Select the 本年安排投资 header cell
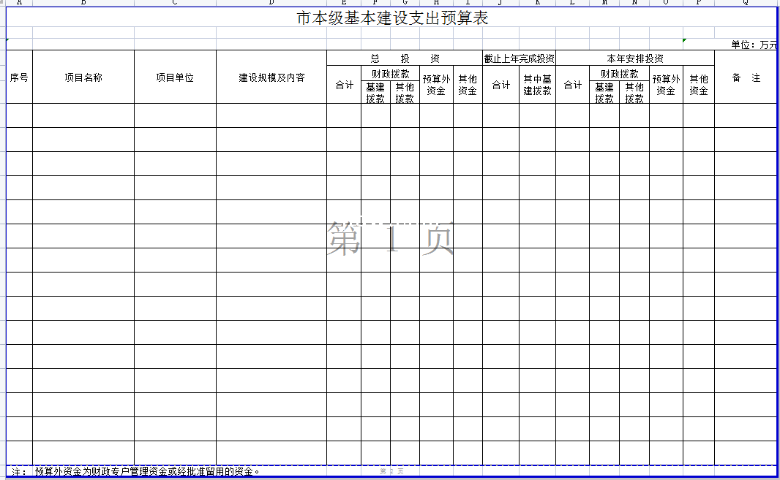This screenshot has width=780, height=480. point(634,58)
